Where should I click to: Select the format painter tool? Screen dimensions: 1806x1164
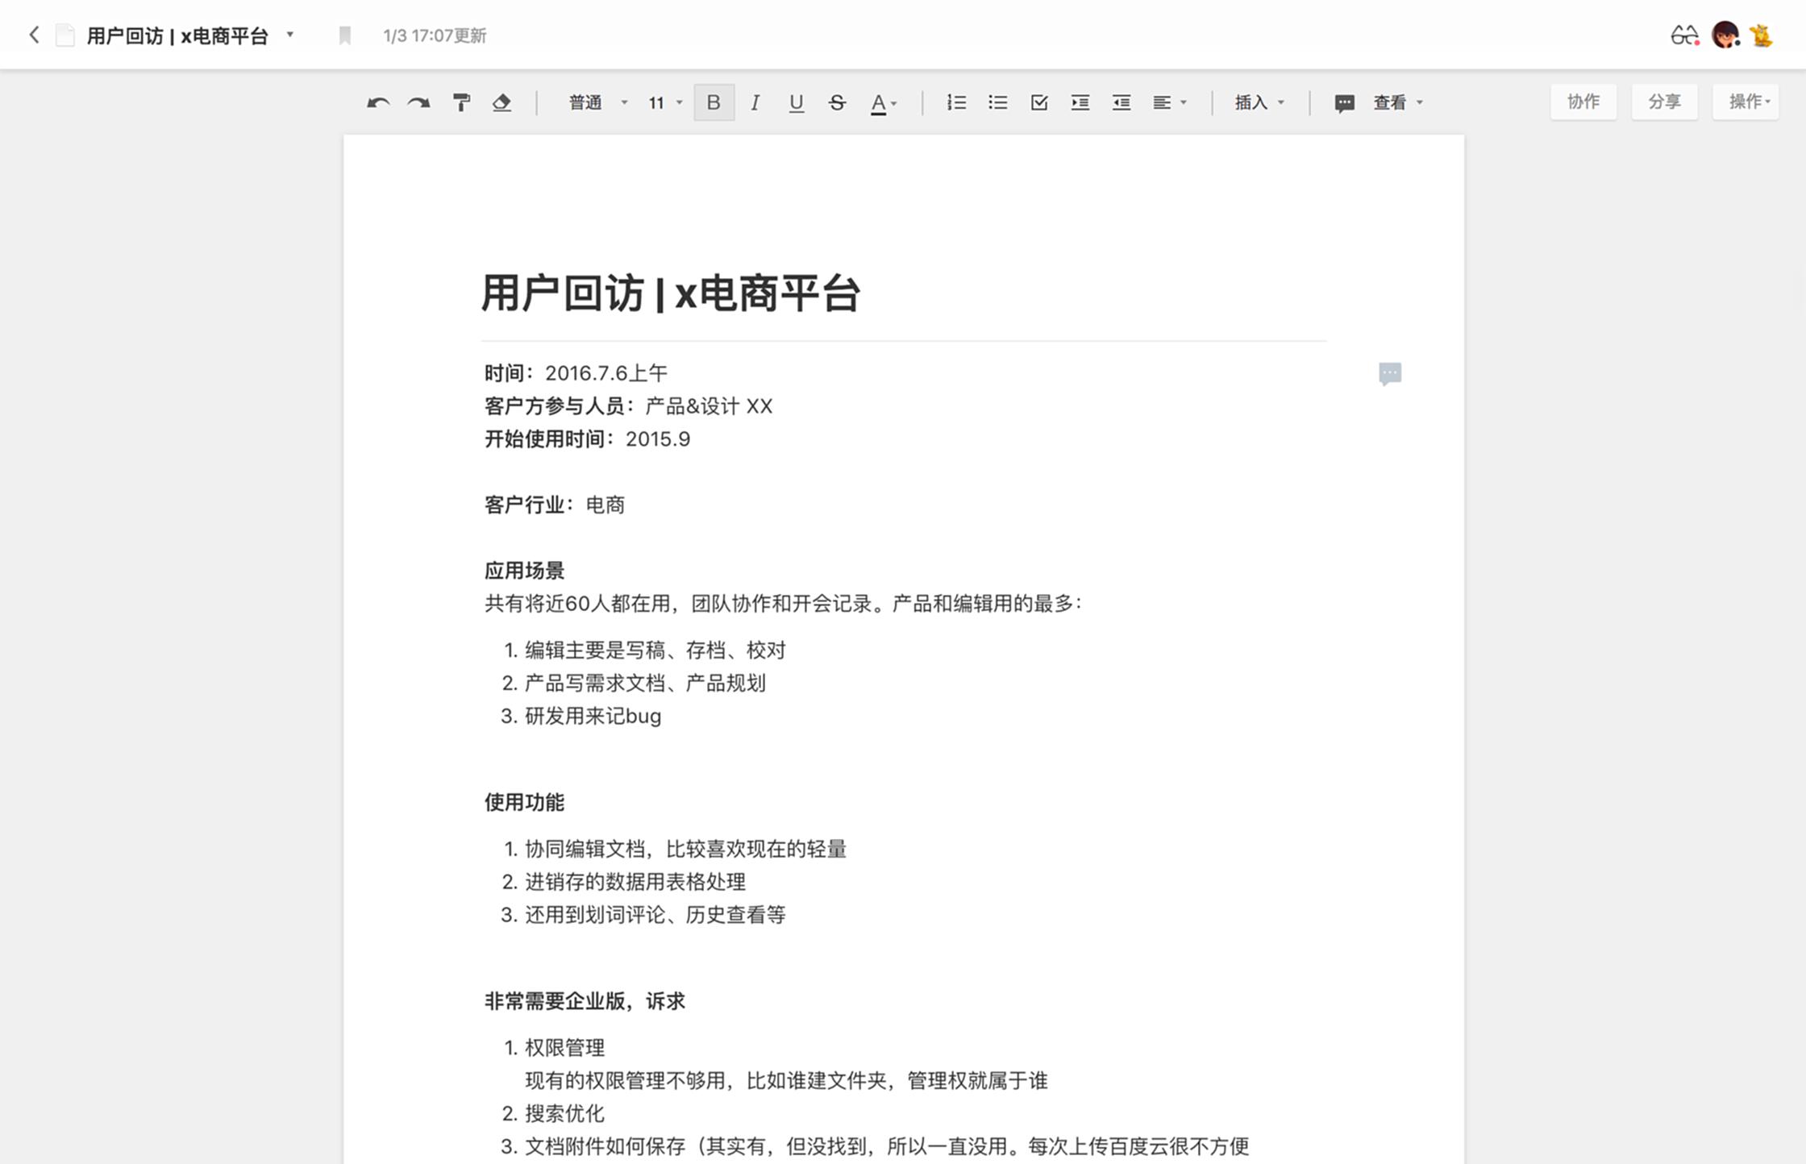(461, 102)
